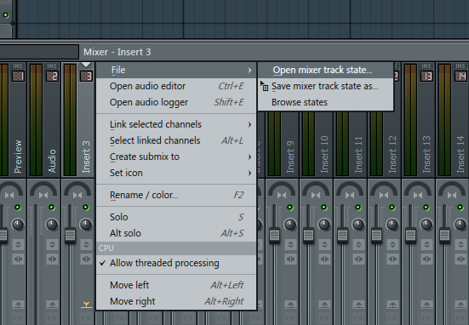
Task: Click the send arrow on Audio track
Action: point(52,305)
